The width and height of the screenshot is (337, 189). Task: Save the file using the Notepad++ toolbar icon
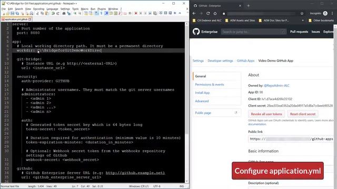coord(13,13)
